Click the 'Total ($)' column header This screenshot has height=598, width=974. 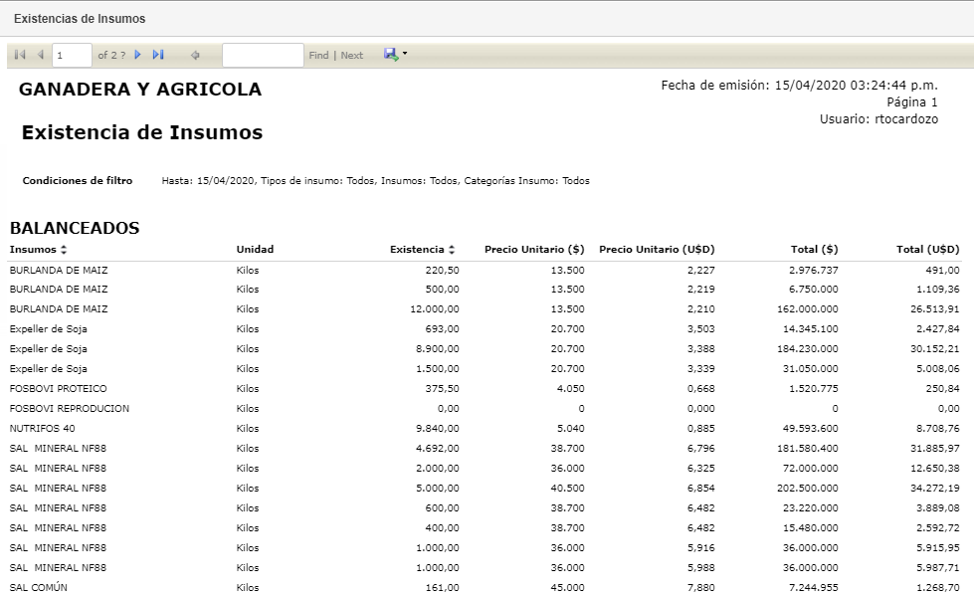pyautogui.click(x=815, y=249)
